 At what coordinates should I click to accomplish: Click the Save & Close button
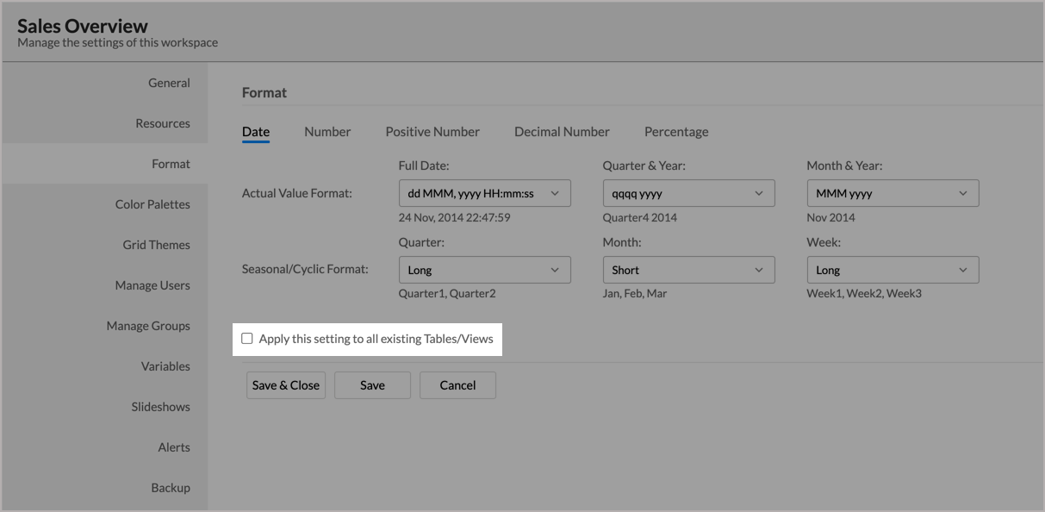click(x=286, y=385)
